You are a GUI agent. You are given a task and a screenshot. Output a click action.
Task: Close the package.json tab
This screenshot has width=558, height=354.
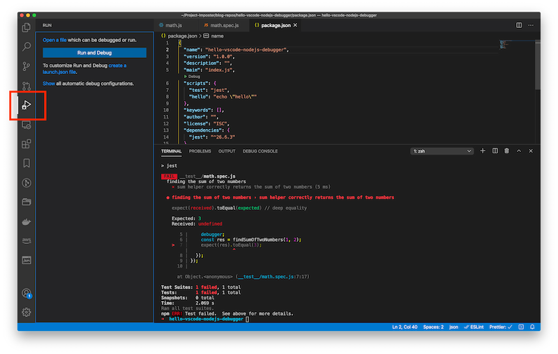coord(295,25)
